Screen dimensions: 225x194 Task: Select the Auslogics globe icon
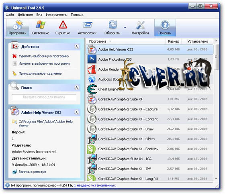(92, 79)
